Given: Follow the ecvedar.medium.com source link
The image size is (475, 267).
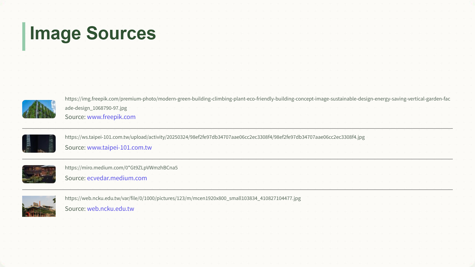Looking at the screenshot, I should 117,178.
